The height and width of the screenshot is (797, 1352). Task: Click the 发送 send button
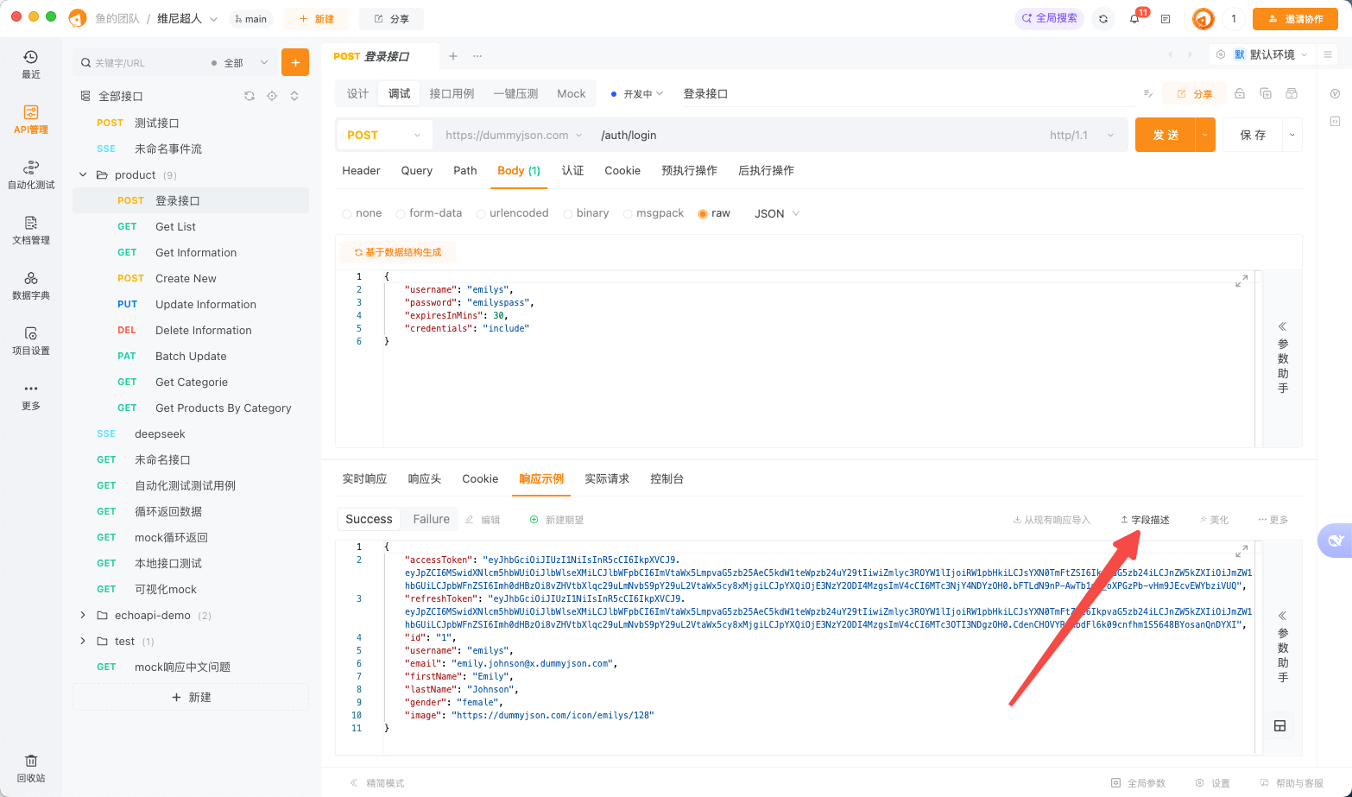[x=1166, y=135]
